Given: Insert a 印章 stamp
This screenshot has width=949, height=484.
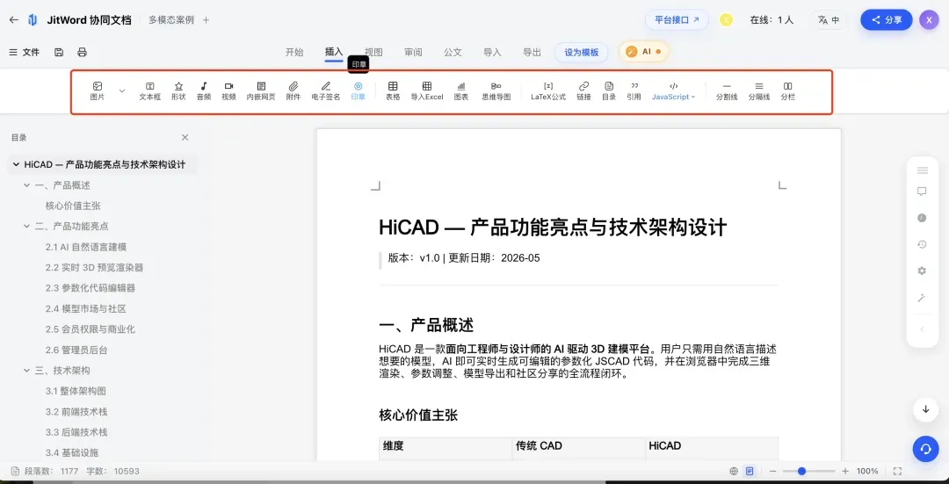Looking at the screenshot, I should 359,90.
